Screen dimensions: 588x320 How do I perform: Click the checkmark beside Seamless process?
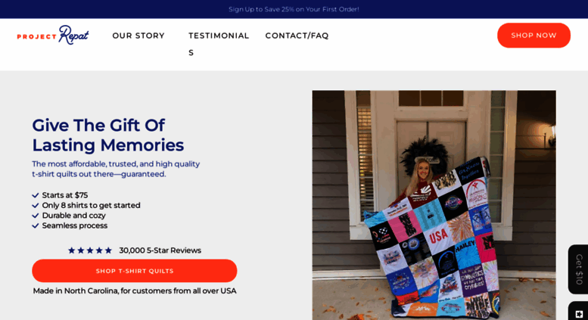(36, 225)
